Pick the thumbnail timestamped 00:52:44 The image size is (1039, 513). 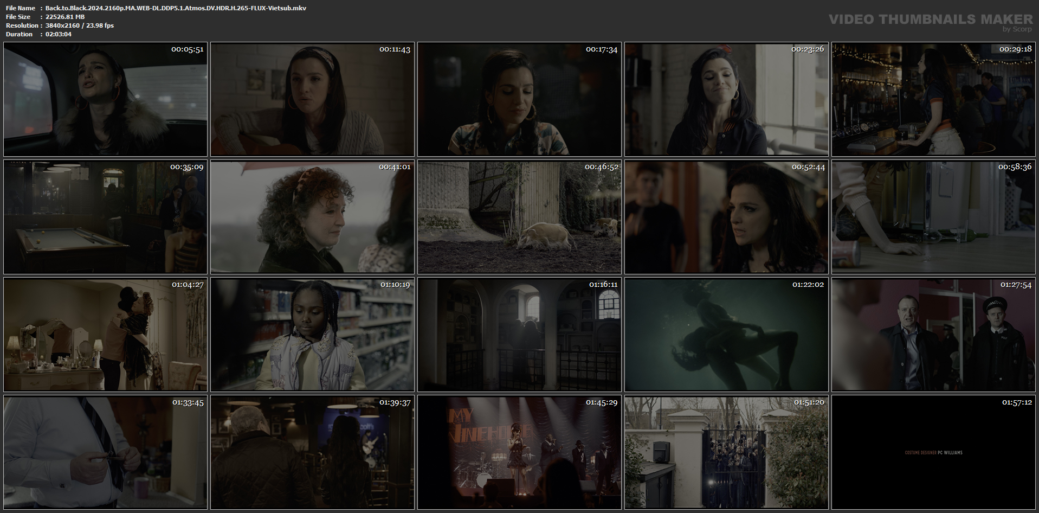tap(726, 217)
